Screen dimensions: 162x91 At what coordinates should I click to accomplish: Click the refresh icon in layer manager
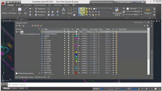pos(145,26)
